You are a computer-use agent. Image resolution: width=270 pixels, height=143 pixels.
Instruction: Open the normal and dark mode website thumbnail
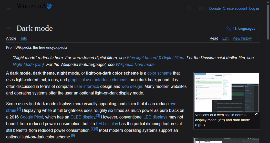coord(227,92)
